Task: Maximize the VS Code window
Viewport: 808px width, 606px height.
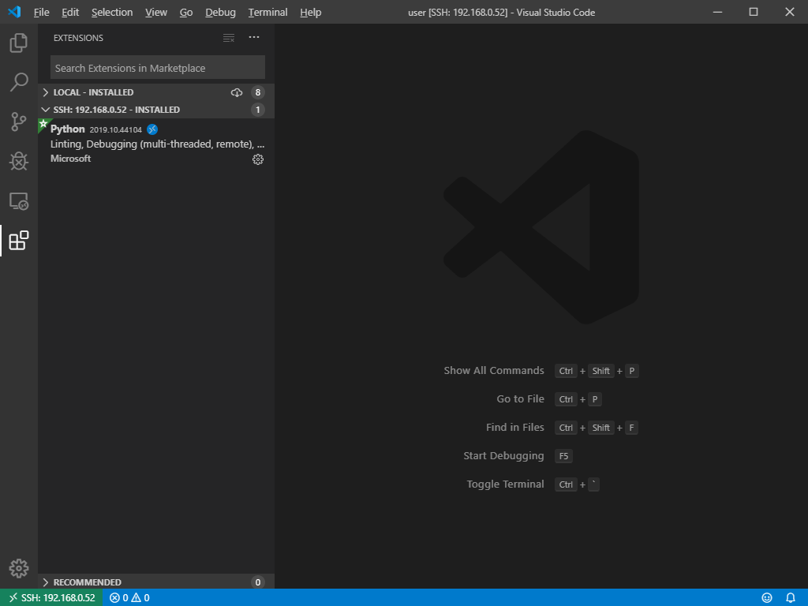Action: coord(754,12)
